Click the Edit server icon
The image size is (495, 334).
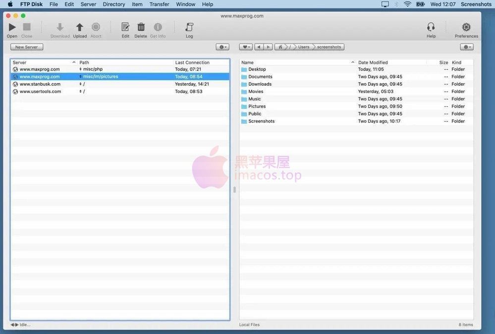pyautogui.click(x=125, y=27)
